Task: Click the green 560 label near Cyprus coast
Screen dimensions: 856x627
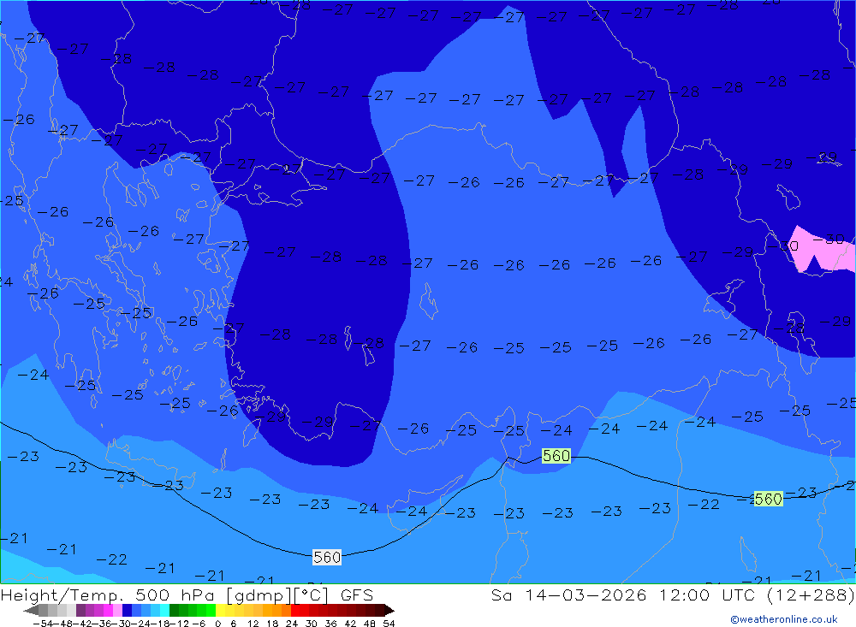Action: pyautogui.click(x=556, y=456)
